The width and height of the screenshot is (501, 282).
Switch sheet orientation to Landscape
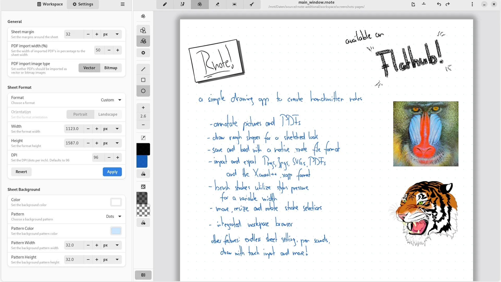(x=108, y=114)
